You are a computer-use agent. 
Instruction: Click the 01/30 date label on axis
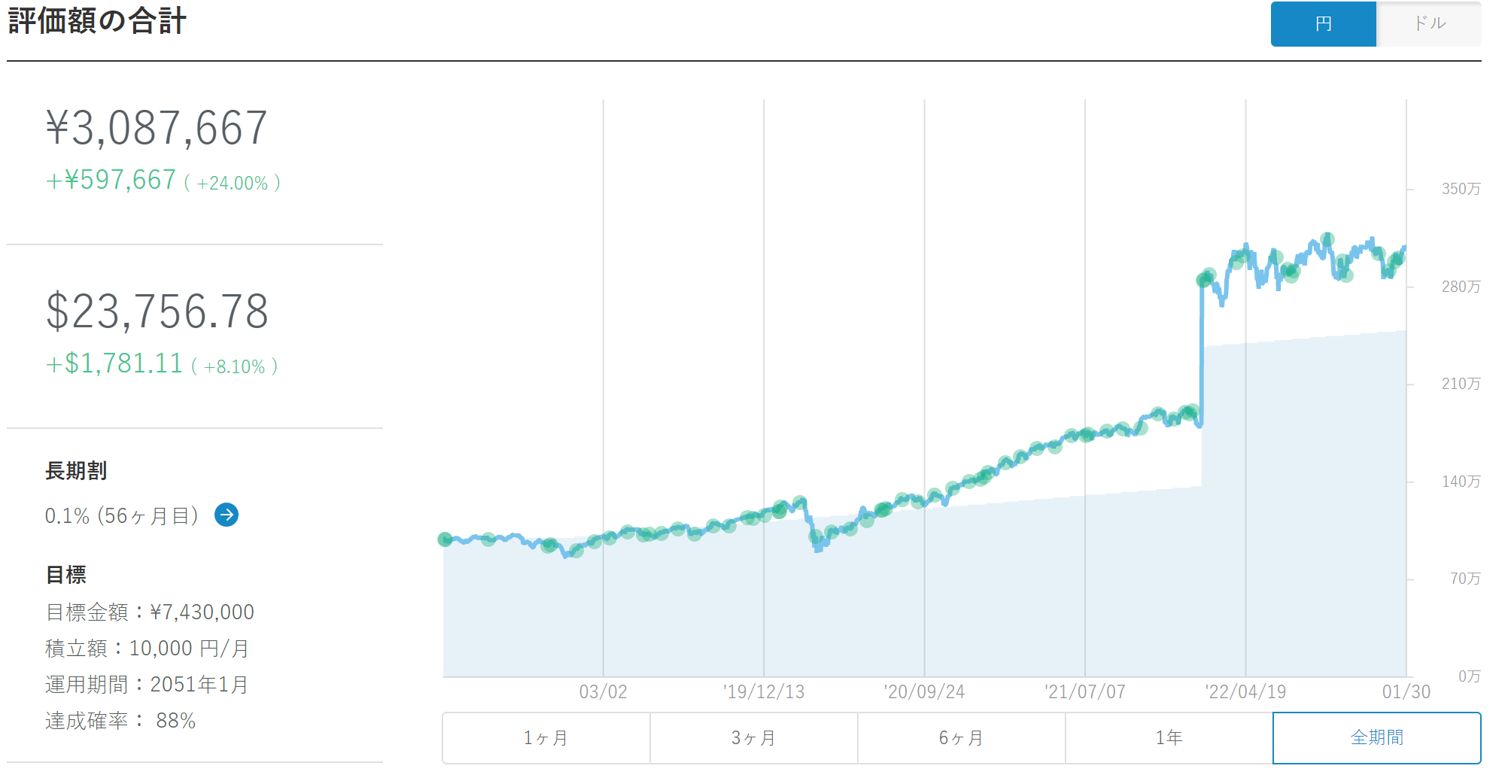pos(1406,691)
